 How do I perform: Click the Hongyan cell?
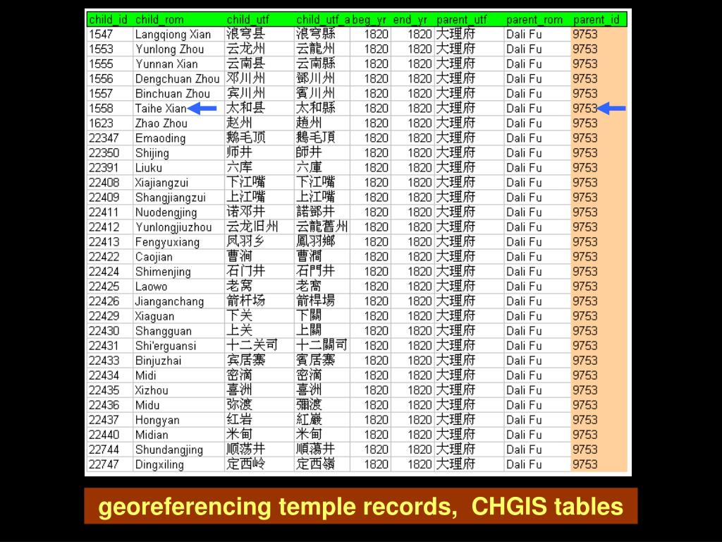click(x=178, y=420)
